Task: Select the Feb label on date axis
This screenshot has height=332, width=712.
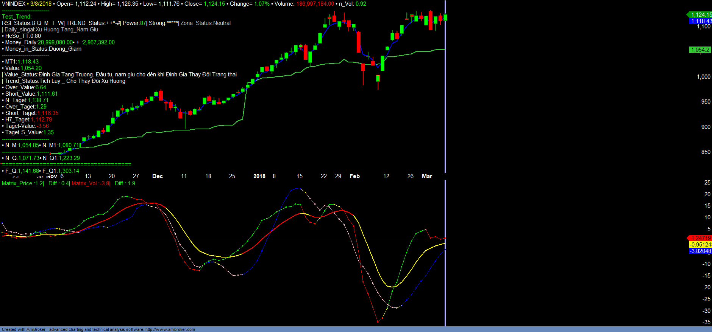Action: (354, 176)
